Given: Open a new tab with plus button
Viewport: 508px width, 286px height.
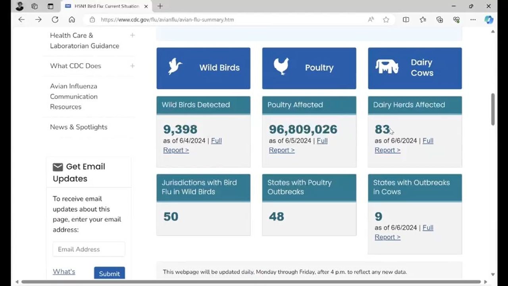Looking at the screenshot, I should click(x=160, y=6).
